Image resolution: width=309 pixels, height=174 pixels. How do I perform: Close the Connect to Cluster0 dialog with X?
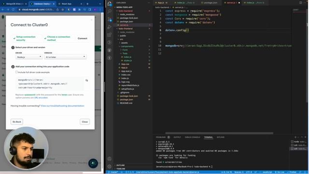[91, 20]
